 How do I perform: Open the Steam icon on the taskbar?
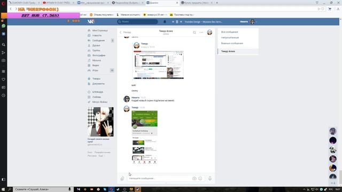138,189
